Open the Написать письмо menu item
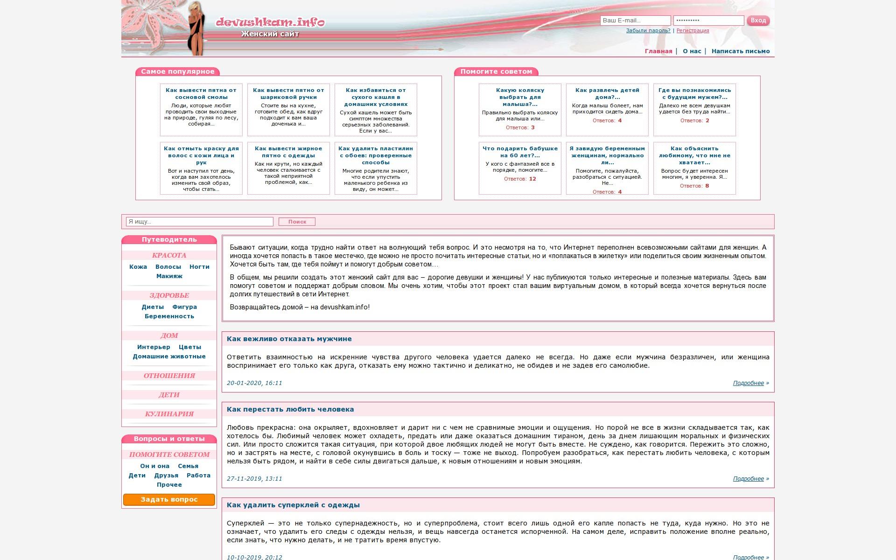Screen dimensions: 896x560 [x=741, y=51]
